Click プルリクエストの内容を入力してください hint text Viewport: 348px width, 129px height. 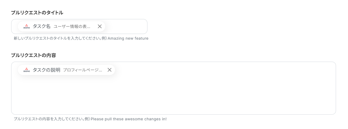point(49,119)
